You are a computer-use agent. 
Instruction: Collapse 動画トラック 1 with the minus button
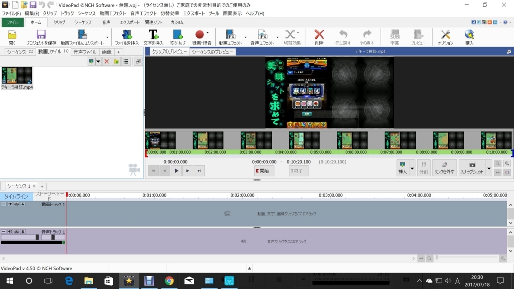(x=4, y=204)
